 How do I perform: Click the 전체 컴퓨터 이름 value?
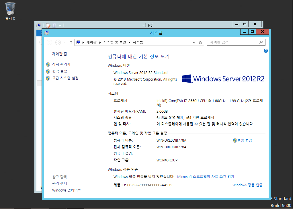pyautogui.click(x=171, y=147)
